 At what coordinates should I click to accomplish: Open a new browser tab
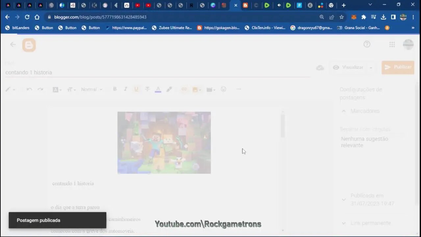344,5
